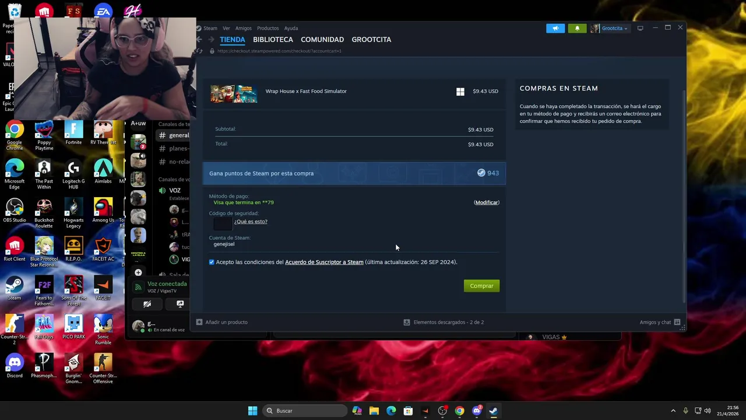The image size is (746, 420).
Task: Select the Steam desktop shortcut
Action: point(15,289)
